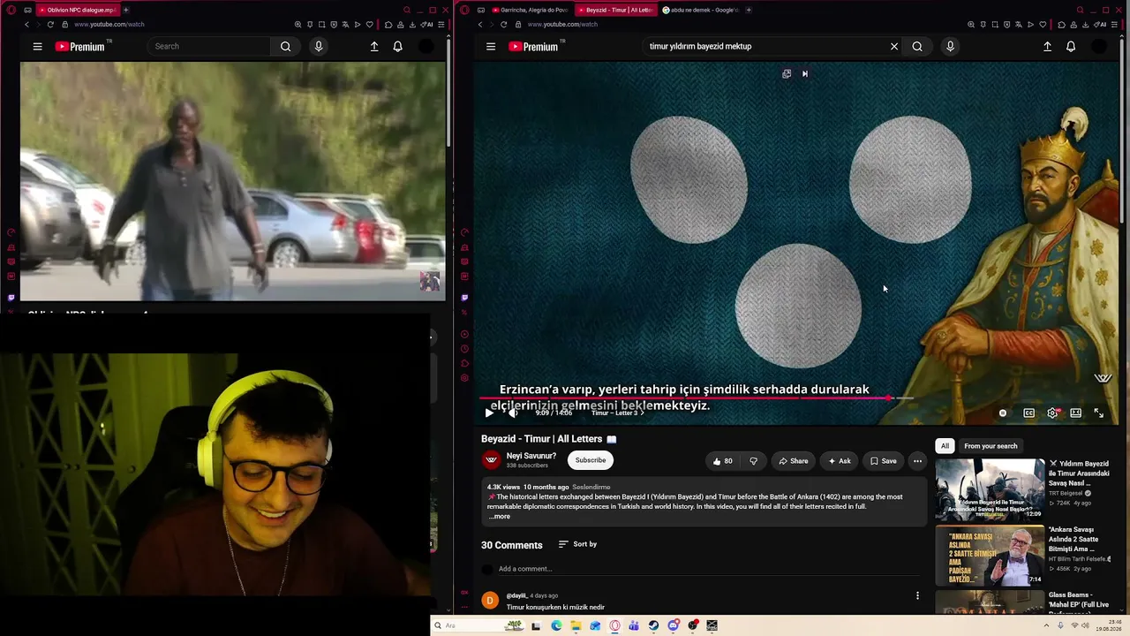The width and height of the screenshot is (1130, 636).
Task: Open easy setup menu in right browser toolbar
Action: pos(1114,25)
